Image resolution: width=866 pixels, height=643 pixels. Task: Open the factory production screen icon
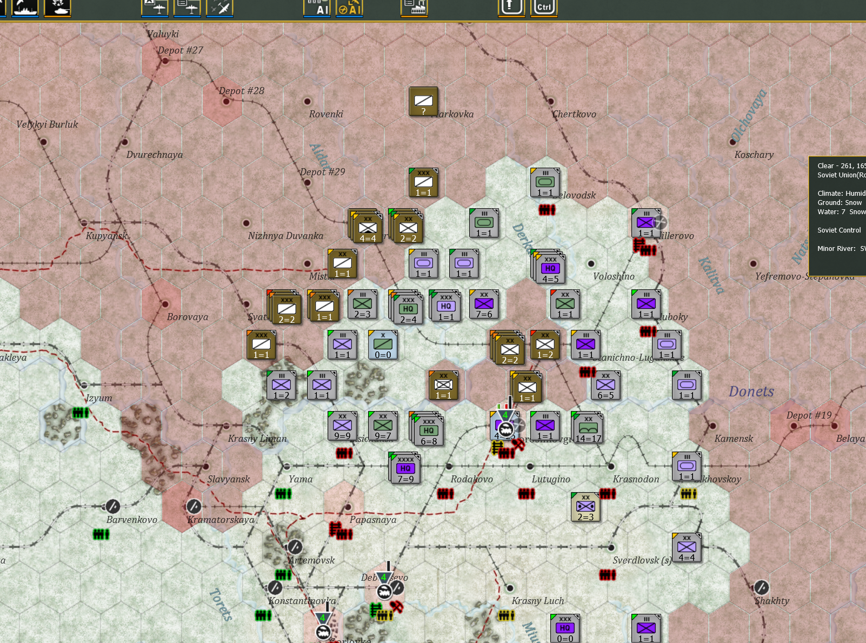[x=414, y=7]
